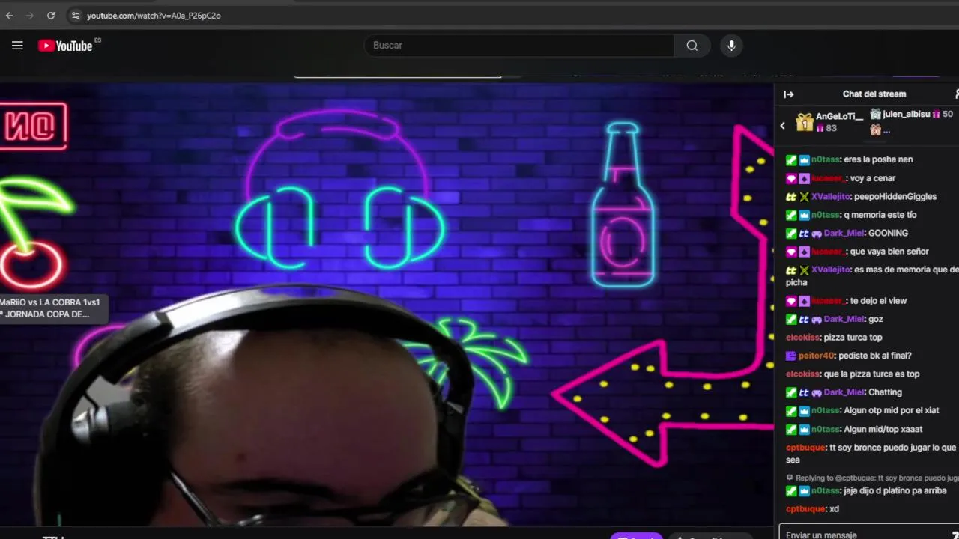Click crown badge on 'q memoria este tío' message

(804, 215)
